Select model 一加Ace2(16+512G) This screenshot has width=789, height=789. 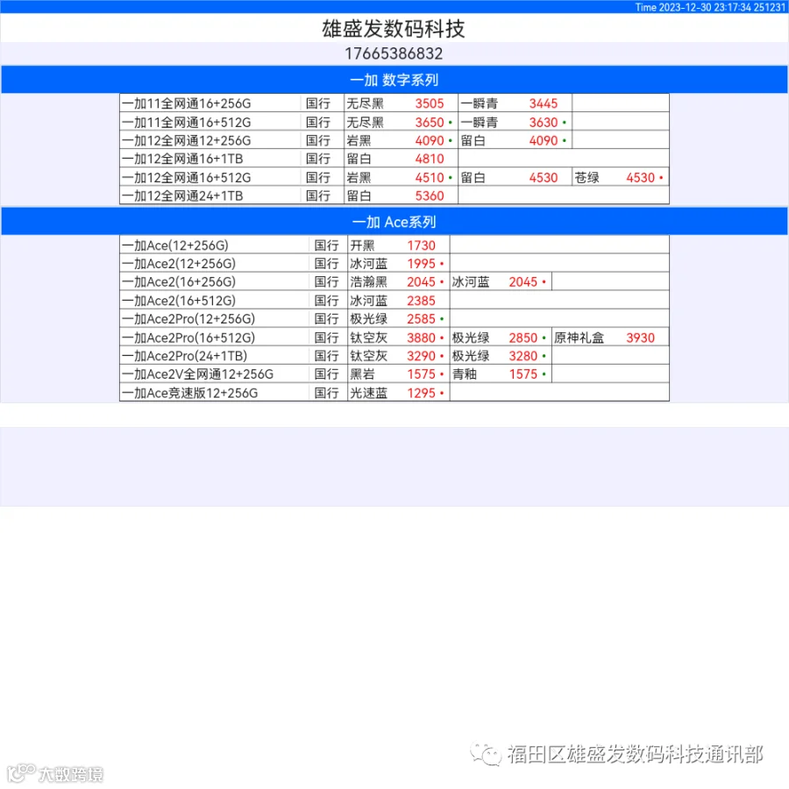tap(179, 301)
